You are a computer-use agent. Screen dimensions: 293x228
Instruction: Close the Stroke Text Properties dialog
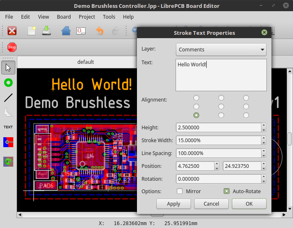264,32
